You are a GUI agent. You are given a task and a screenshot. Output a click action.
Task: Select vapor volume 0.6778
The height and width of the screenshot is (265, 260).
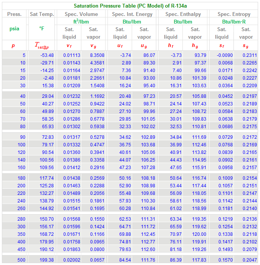click(x=97, y=119)
